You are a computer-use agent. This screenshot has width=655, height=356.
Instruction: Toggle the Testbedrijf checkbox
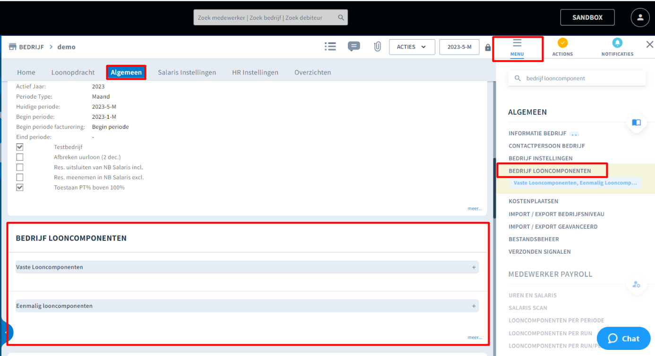pyautogui.click(x=20, y=147)
